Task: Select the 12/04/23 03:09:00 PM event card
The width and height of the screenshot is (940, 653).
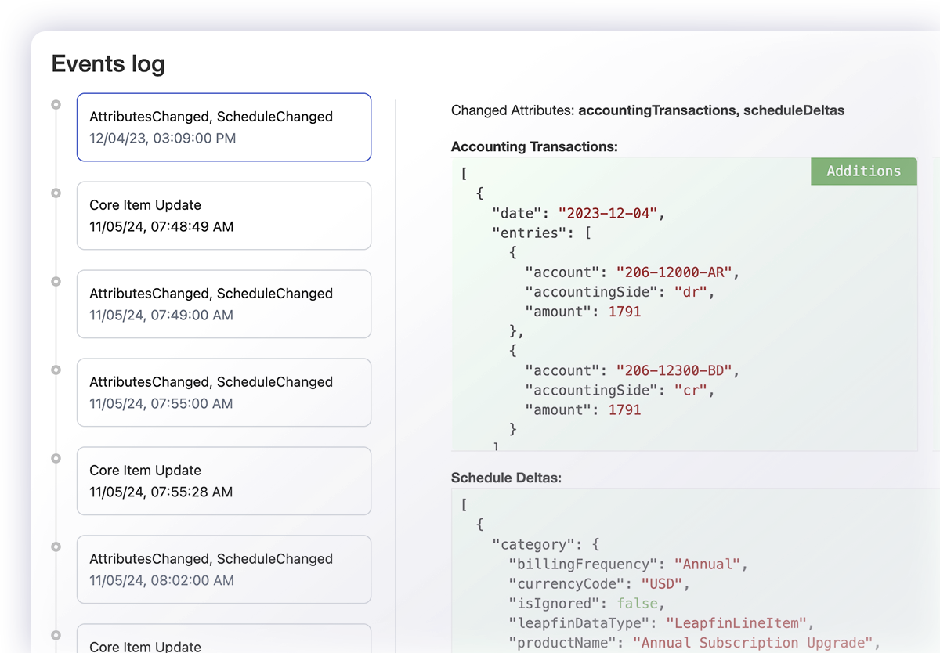Action: click(x=224, y=128)
